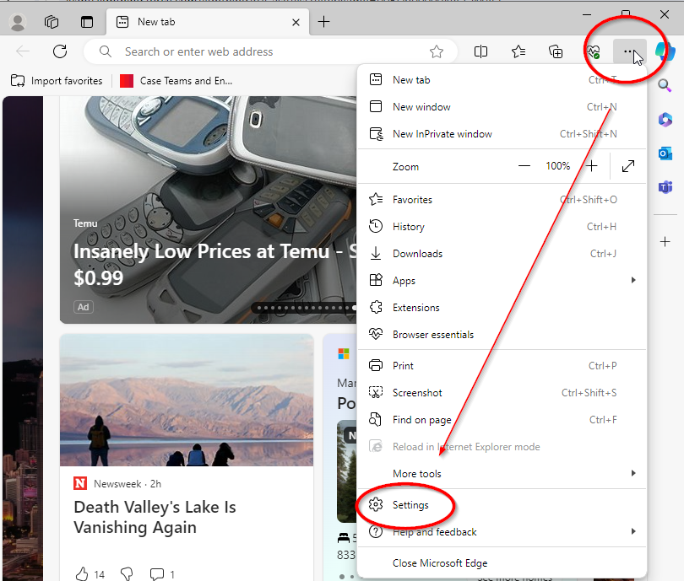Click the Import favorites bookmark link
The height and width of the screenshot is (581, 684).
57,81
